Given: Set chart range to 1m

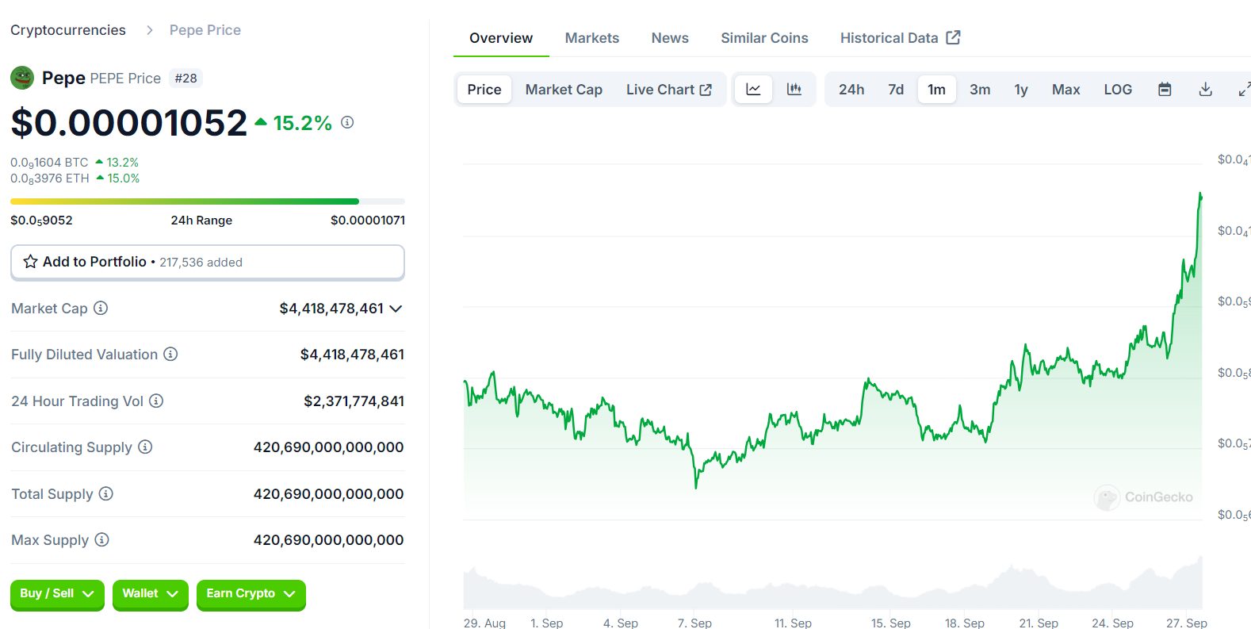Looking at the screenshot, I should click(x=936, y=90).
